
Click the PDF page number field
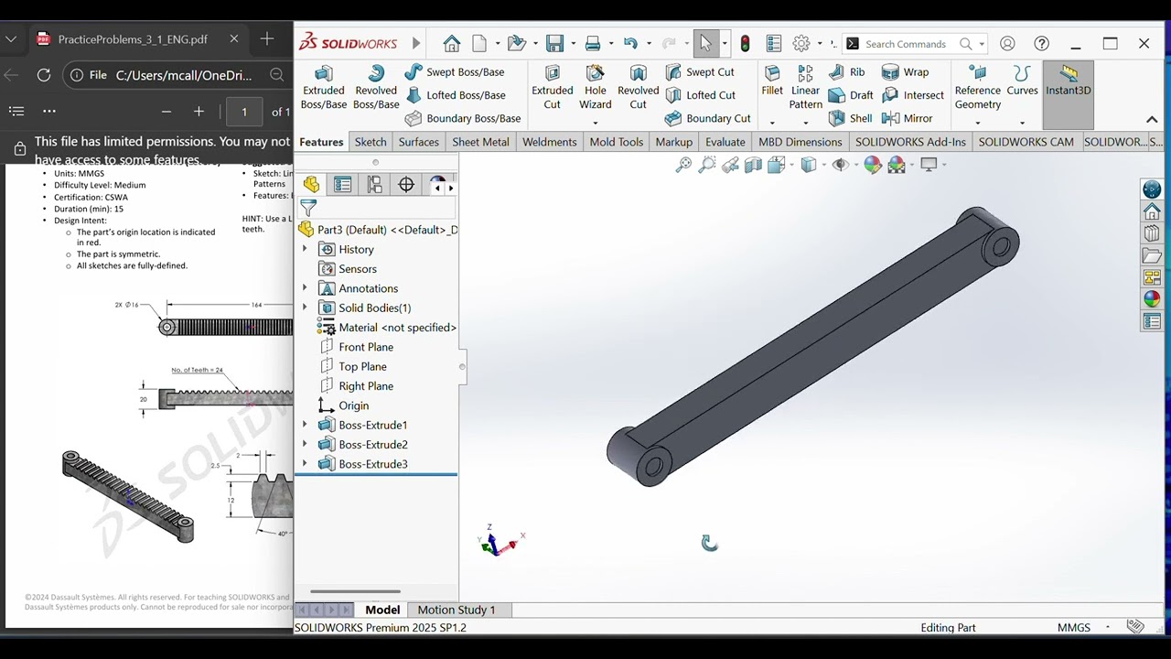244,112
